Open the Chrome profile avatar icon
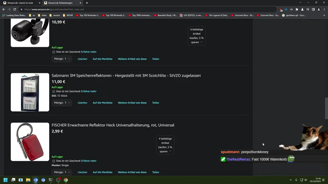328x184 pixels. click(x=319, y=9)
